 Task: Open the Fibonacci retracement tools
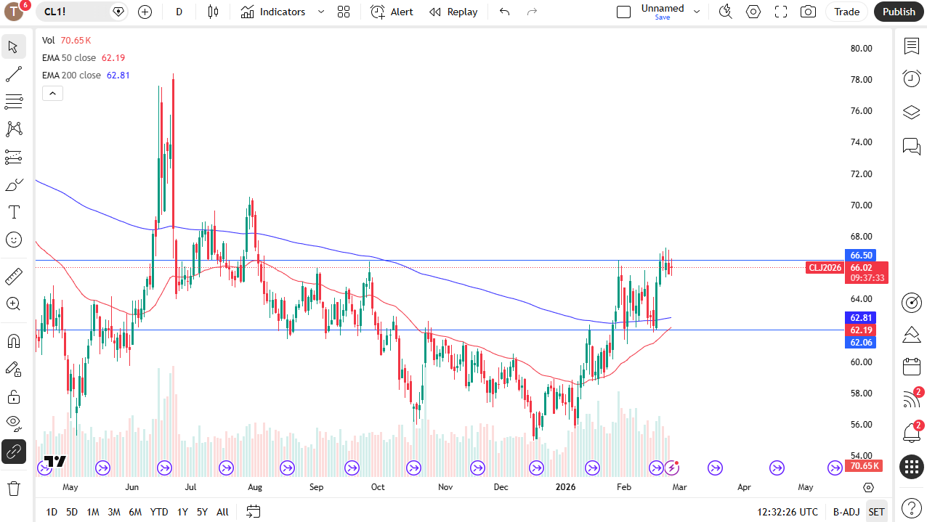coord(13,102)
